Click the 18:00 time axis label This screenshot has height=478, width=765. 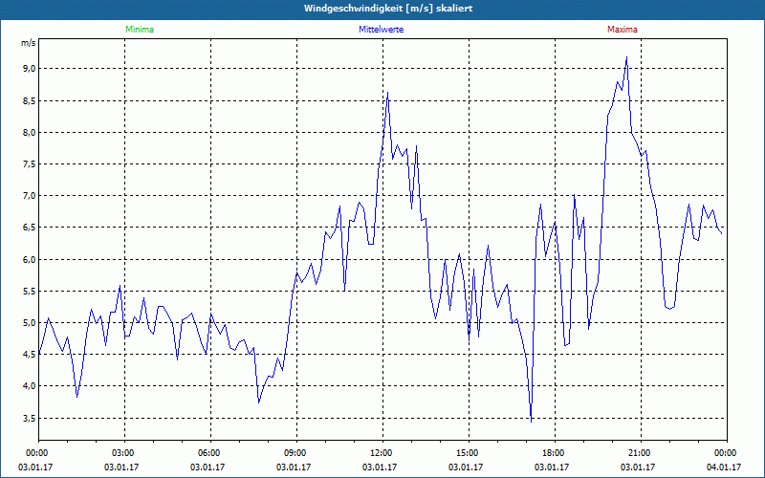[556, 453]
